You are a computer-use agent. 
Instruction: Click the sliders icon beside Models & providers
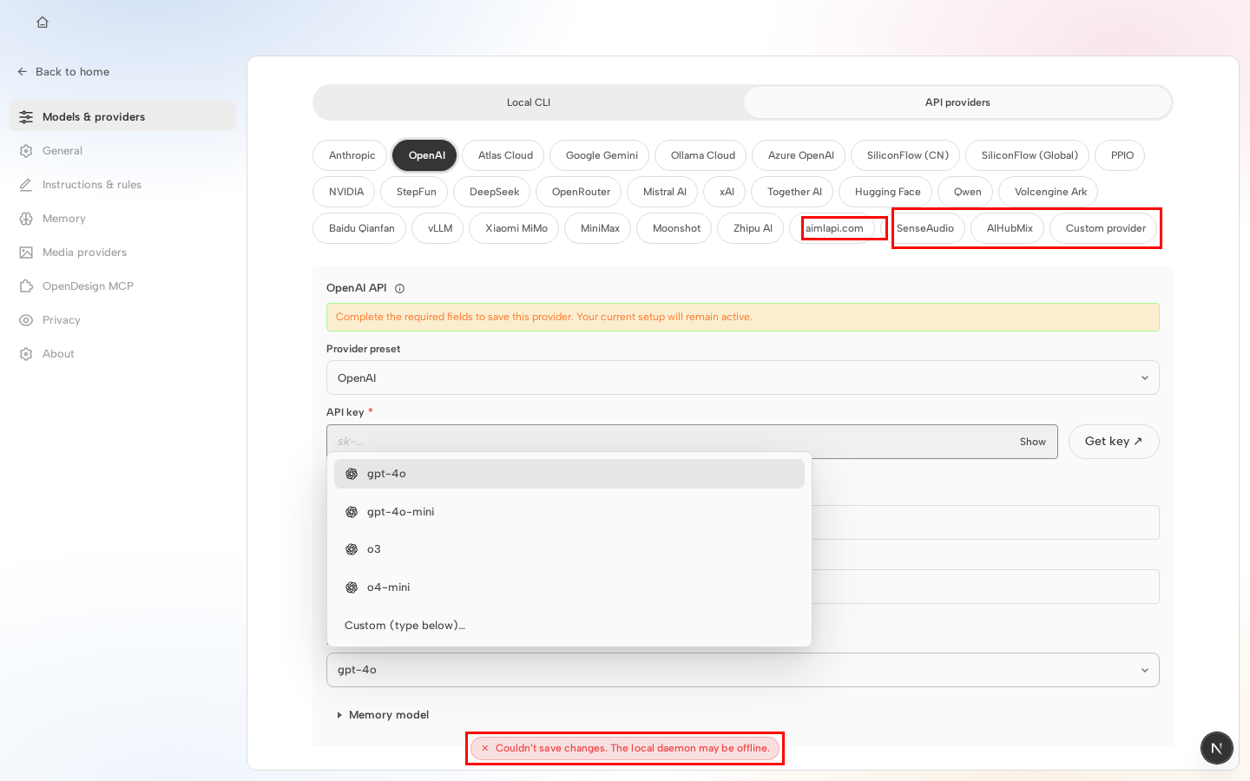[x=26, y=117]
